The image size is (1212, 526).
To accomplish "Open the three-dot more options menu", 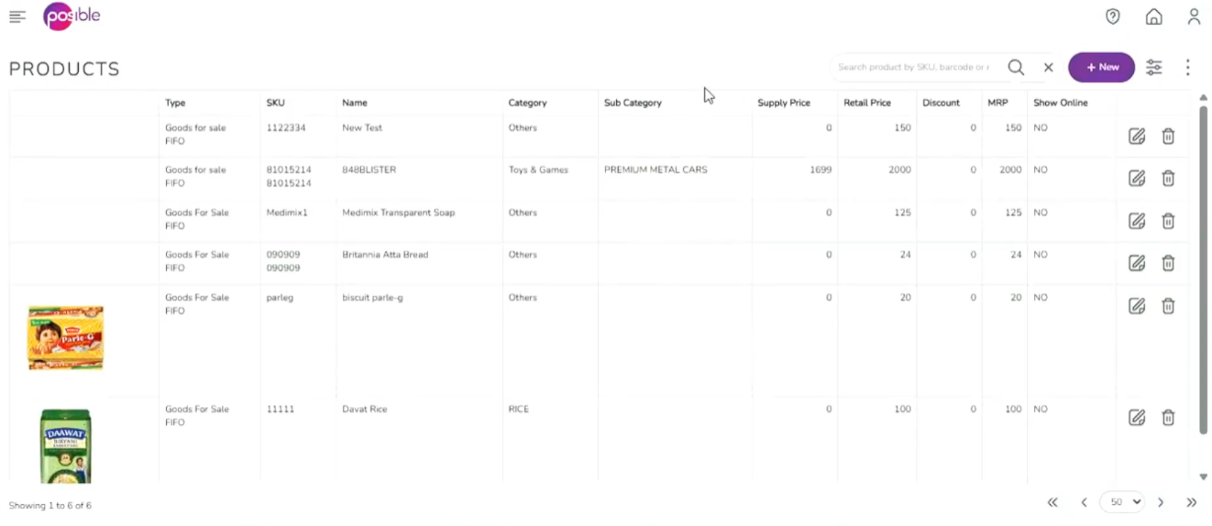I will [1187, 67].
